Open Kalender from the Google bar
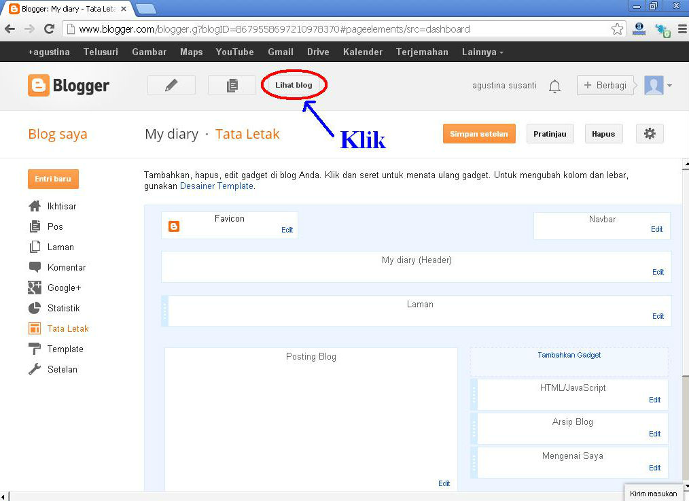689x501 pixels. 363,52
